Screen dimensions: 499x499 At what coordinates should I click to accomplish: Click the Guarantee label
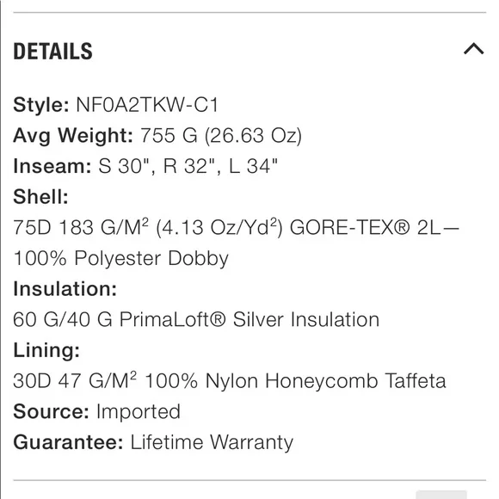tap(68, 442)
